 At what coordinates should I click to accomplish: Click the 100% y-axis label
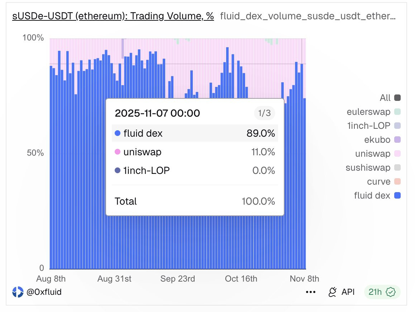33,38
